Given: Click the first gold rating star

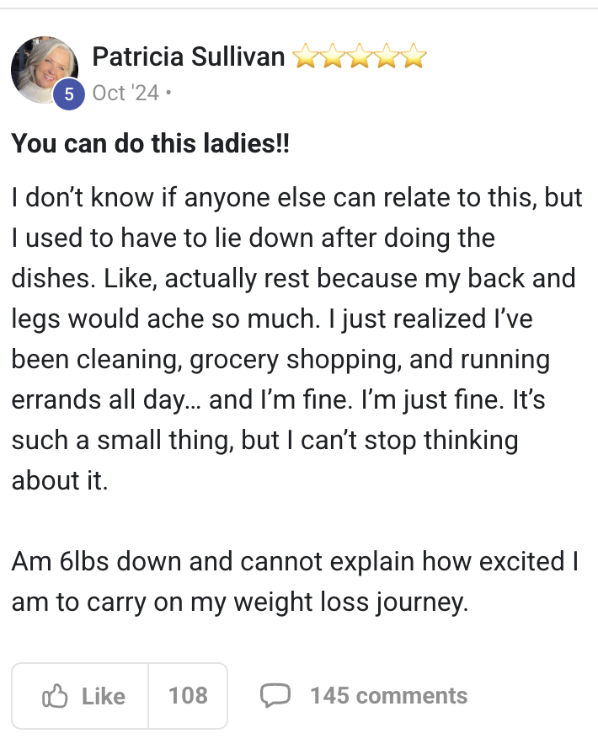Looking at the screenshot, I should click(306, 56).
